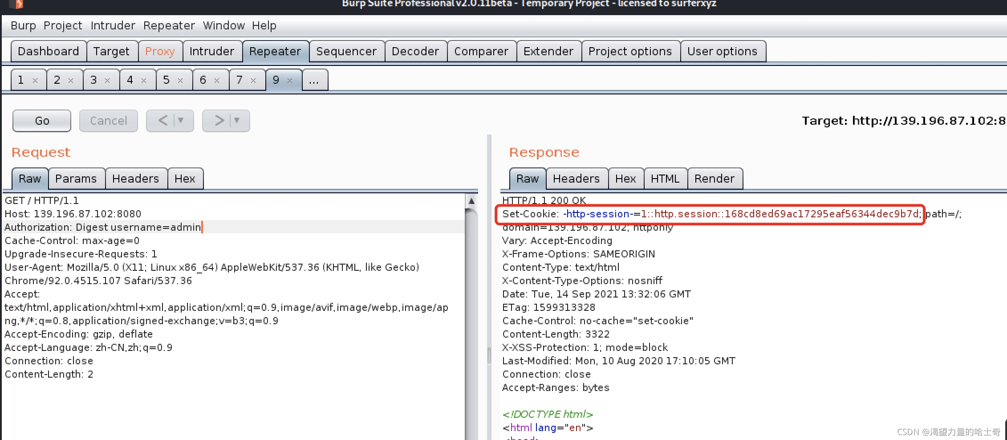Close Repeater tab 2

71,81
